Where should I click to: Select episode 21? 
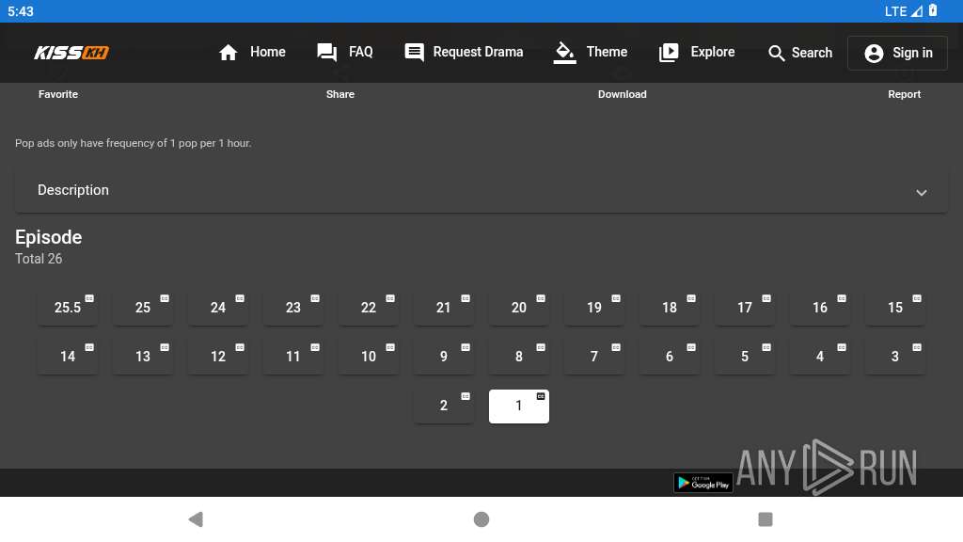click(444, 308)
